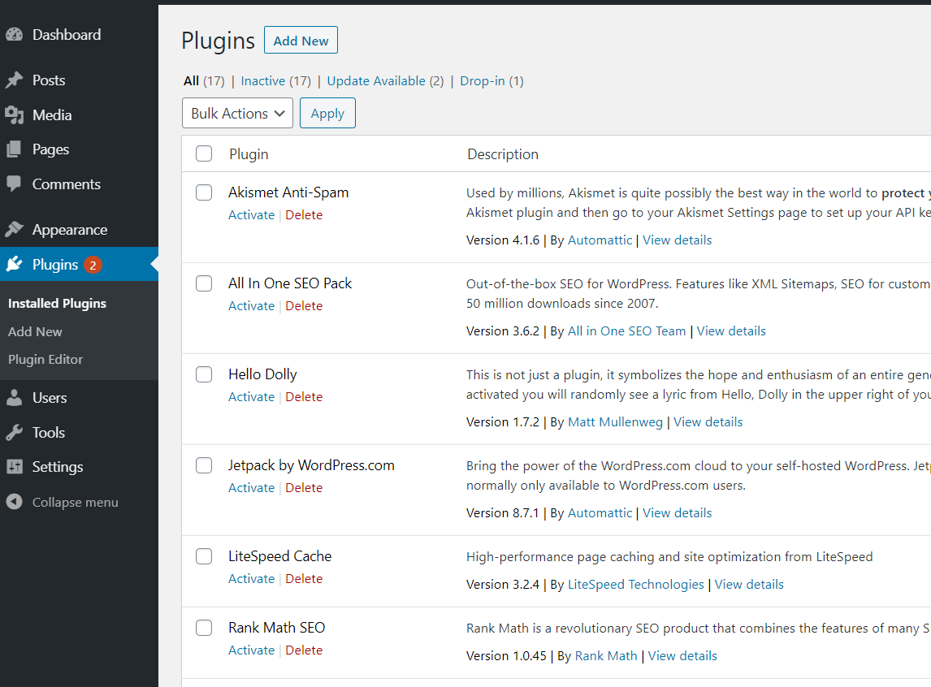This screenshot has height=687, width=931.
Task: Open the LiteSpeed Technologies author link
Action: tap(636, 585)
